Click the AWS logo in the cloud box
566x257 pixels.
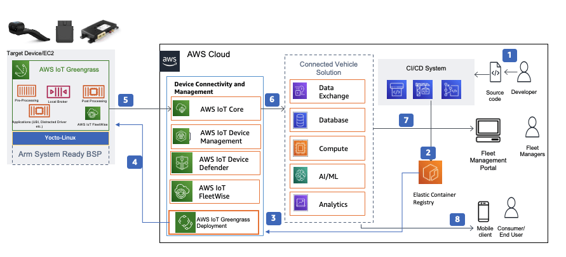170,62
